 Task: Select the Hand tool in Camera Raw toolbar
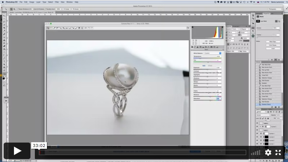tap(51, 28)
